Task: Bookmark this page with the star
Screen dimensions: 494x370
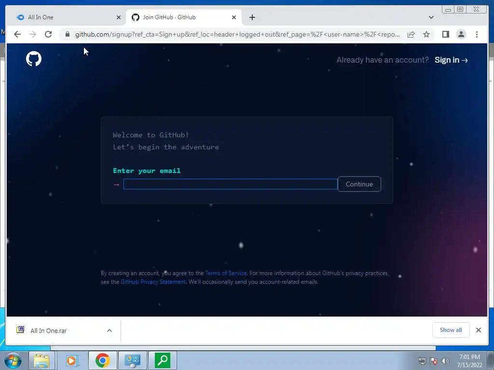Action: (x=426, y=34)
